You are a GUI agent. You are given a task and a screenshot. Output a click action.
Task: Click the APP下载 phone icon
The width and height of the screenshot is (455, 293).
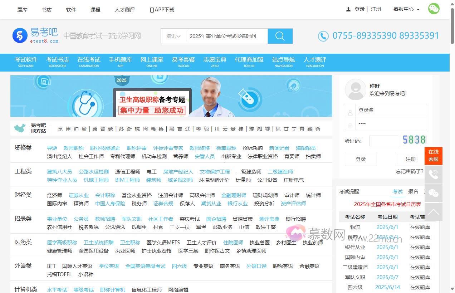click(152, 10)
